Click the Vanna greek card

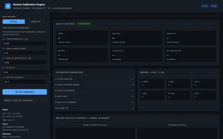coord(204,83)
